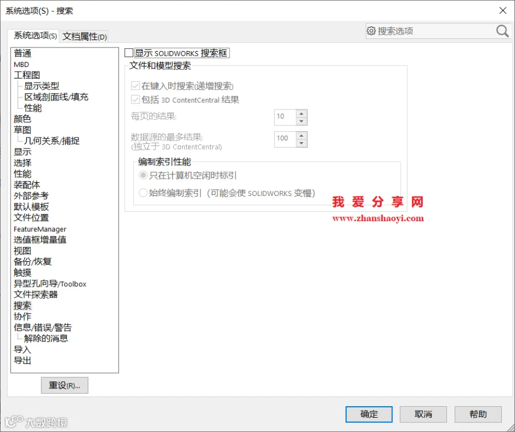515x432 pixels.
Task: Select 文件探索器 category
Action: [x=35, y=294]
